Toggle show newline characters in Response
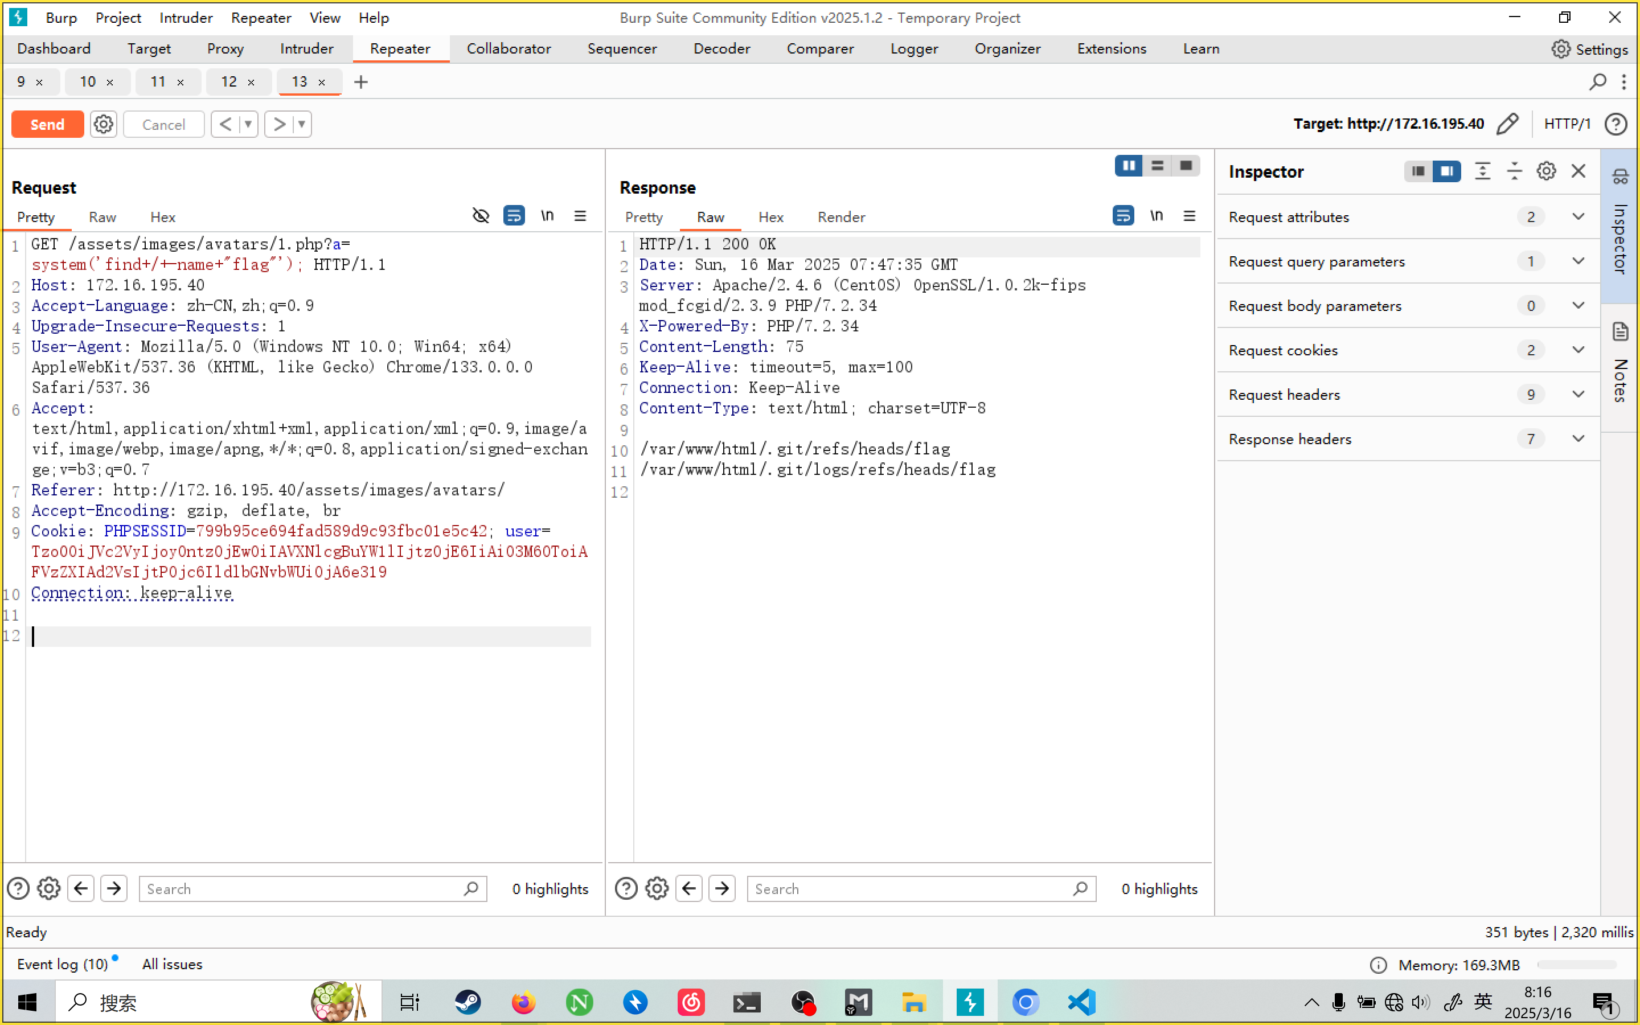This screenshot has height=1025, width=1640. [1157, 216]
